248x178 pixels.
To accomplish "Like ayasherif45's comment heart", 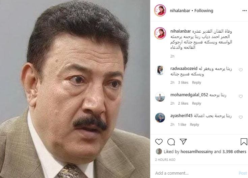I will click(x=241, y=117).
